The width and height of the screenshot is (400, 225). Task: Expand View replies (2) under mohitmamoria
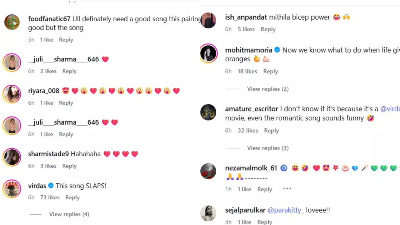pyautogui.click(x=268, y=89)
